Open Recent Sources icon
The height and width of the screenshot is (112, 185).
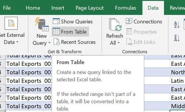pyautogui.click(x=57, y=42)
